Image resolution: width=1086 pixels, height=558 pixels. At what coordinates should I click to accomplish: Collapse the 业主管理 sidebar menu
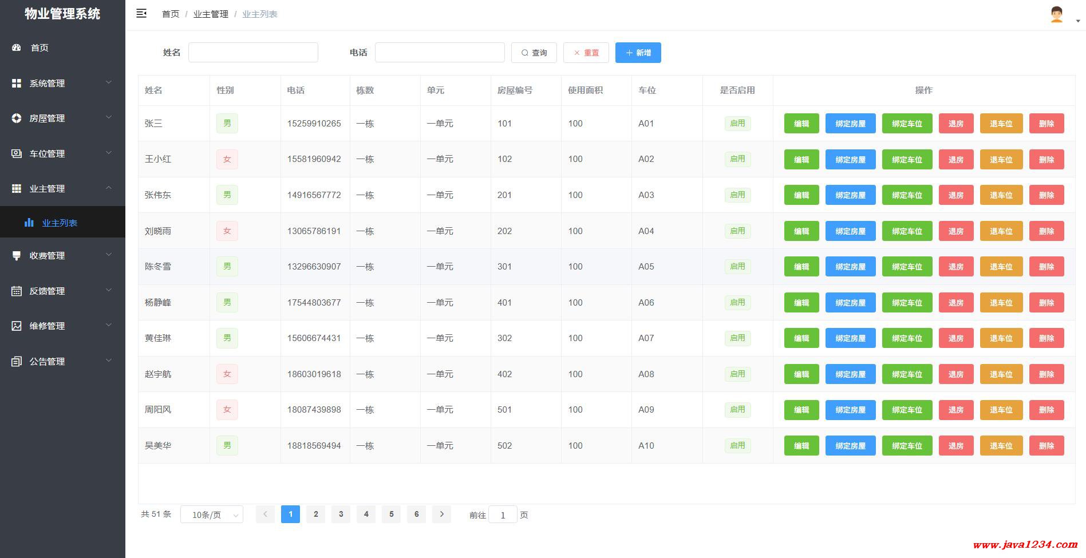62,189
